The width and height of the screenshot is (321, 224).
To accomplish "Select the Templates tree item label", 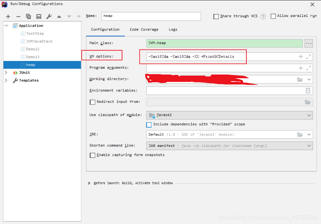I will [29, 80].
